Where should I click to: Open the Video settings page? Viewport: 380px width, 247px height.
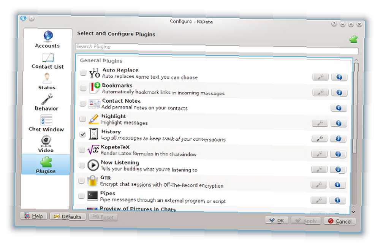(x=46, y=144)
